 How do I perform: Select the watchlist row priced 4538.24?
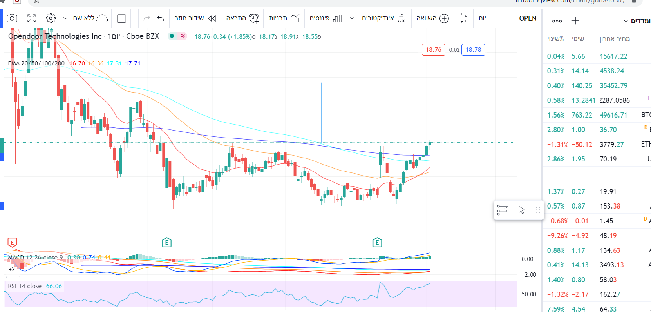(x=597, y=71)
